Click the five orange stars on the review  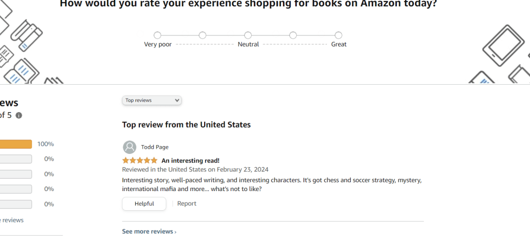click(x=139, y=161)
